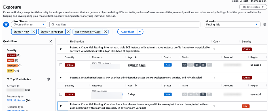Remove the Status = In Progress filter chip
The image size is (271, 111).
tap(69, 32)
